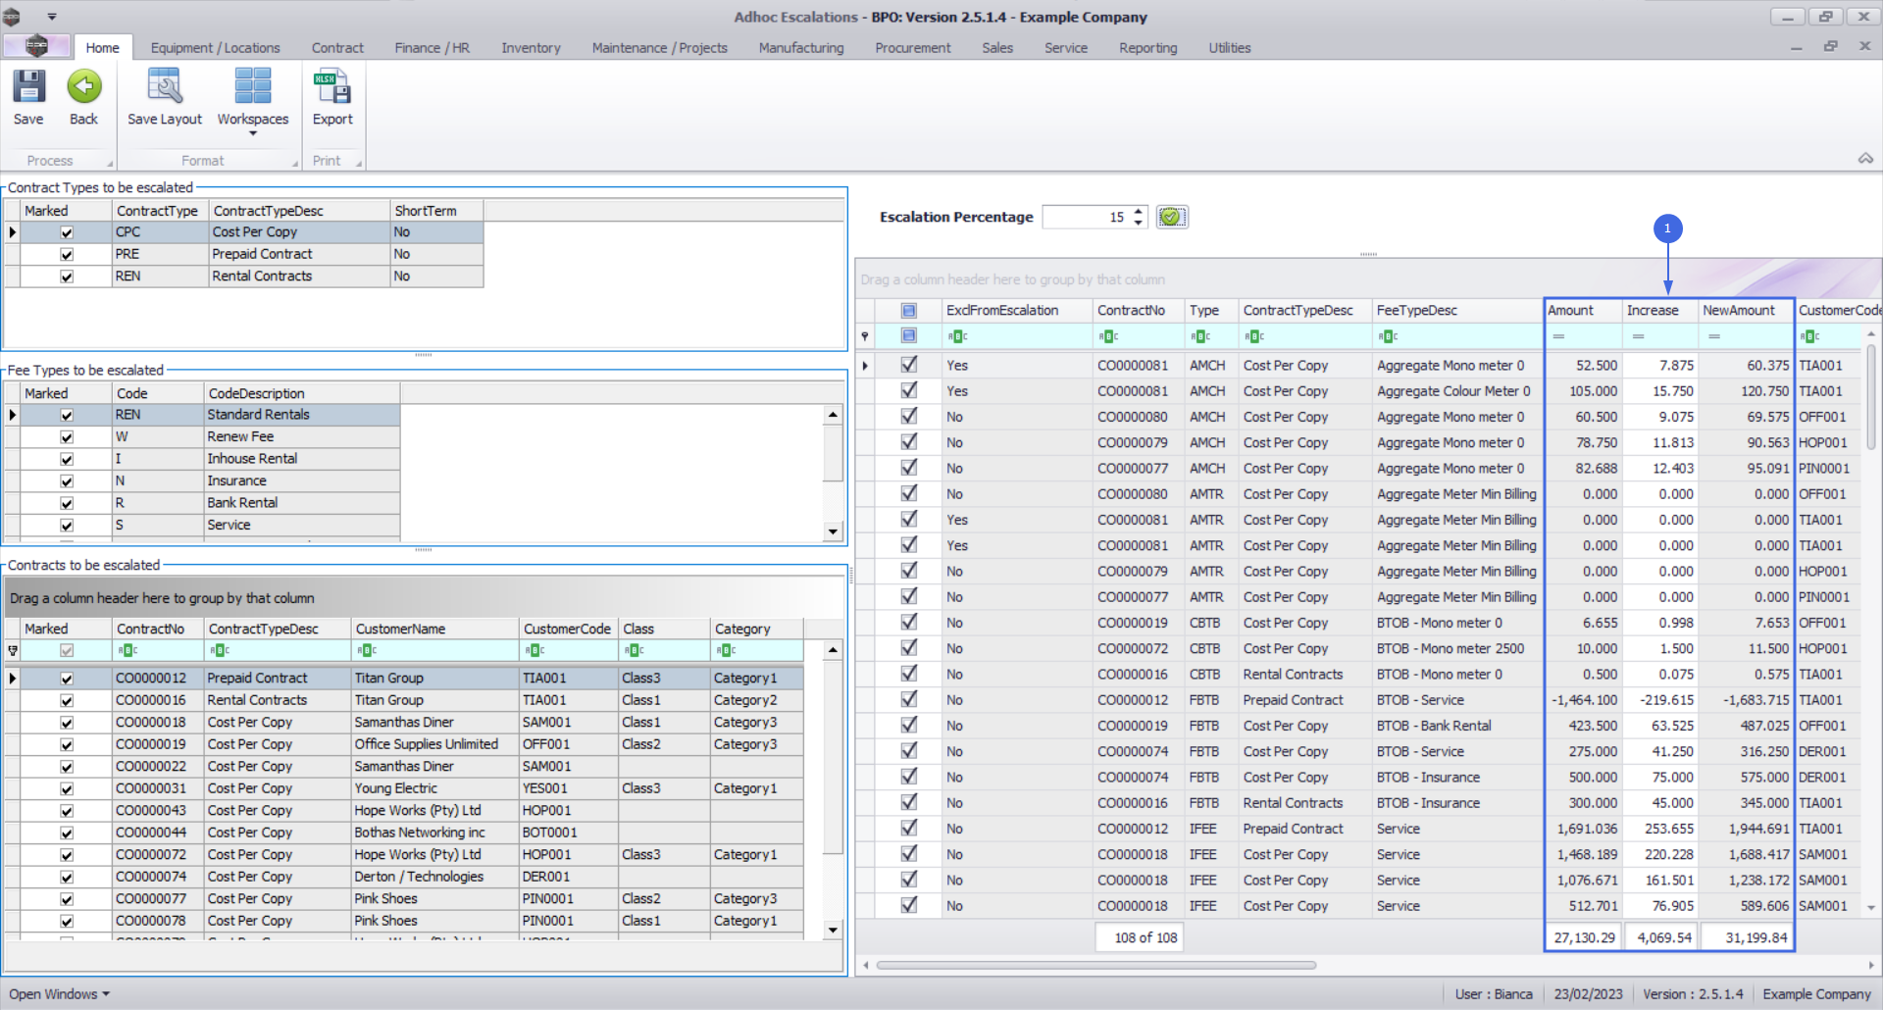Click green apply button beside Escalation Percentage
The image size is (1883, 1010).
click(1171, 217)
